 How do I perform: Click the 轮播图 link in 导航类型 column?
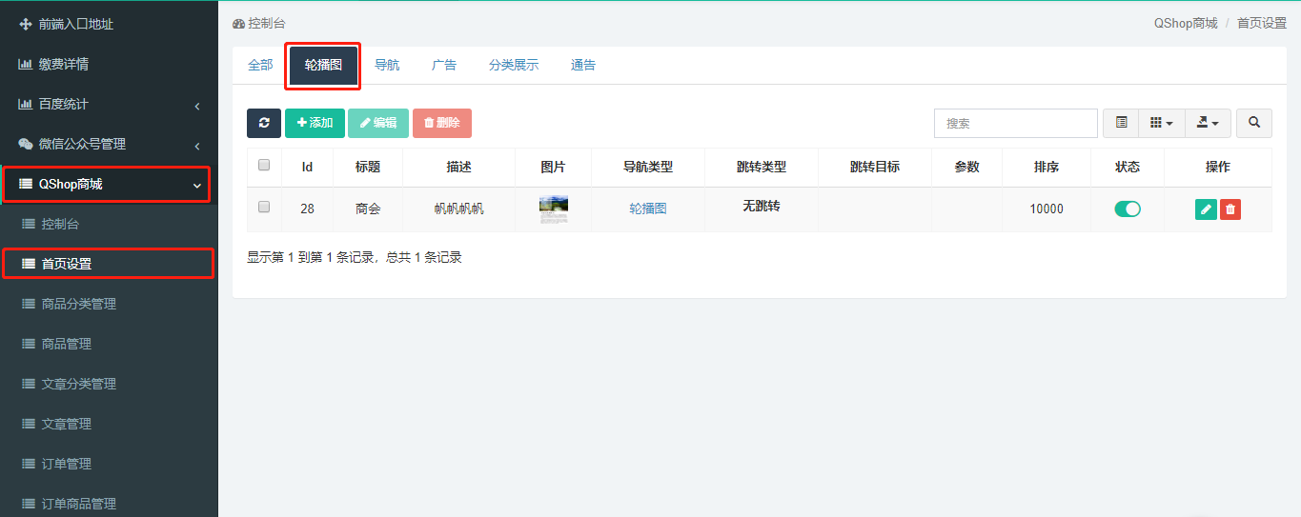pos(648,209)
